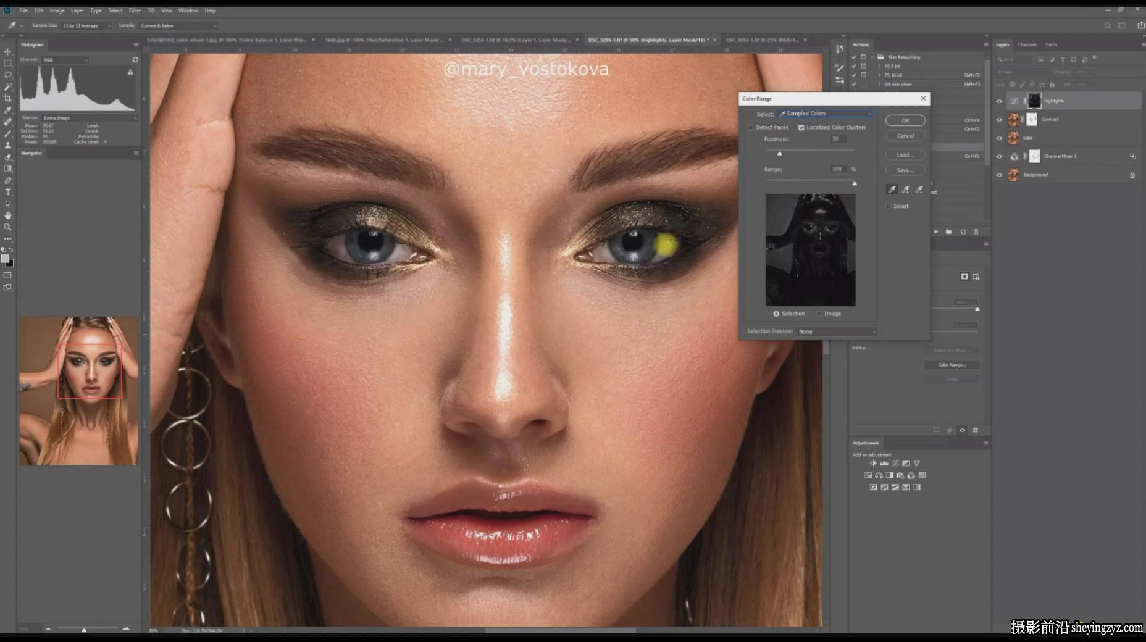Screen dimensions: 1146x642
Task: Open the File menu
Action: click(23, 10)
